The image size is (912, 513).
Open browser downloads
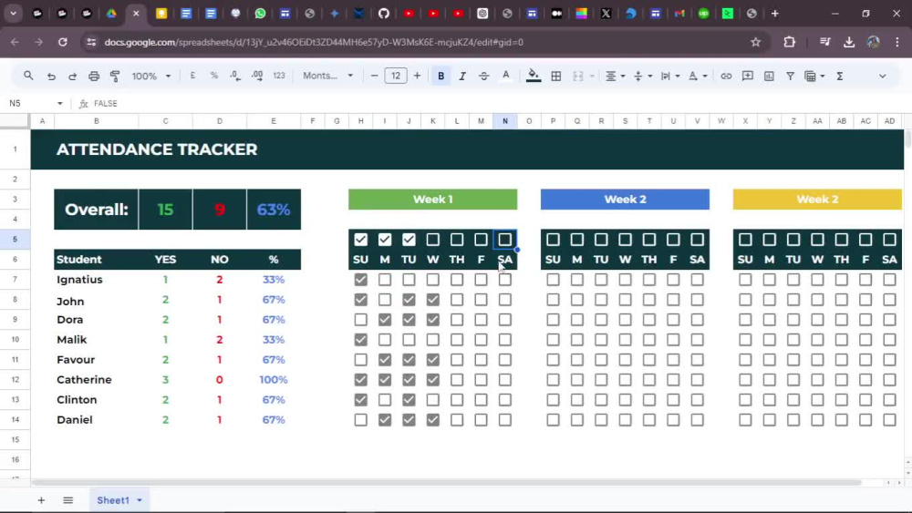click(x=849, y=42)
